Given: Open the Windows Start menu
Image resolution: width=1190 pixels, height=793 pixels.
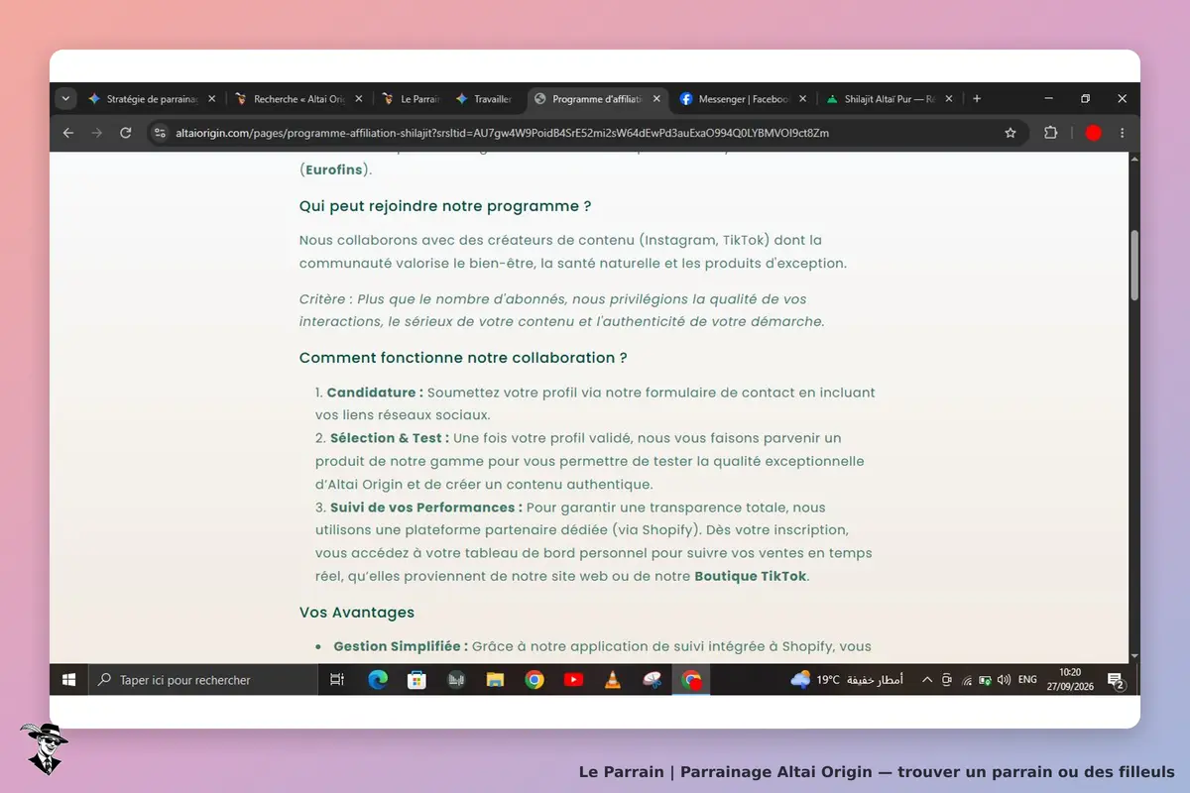Looking at the screenshot, I should click(x=69, y=680).
